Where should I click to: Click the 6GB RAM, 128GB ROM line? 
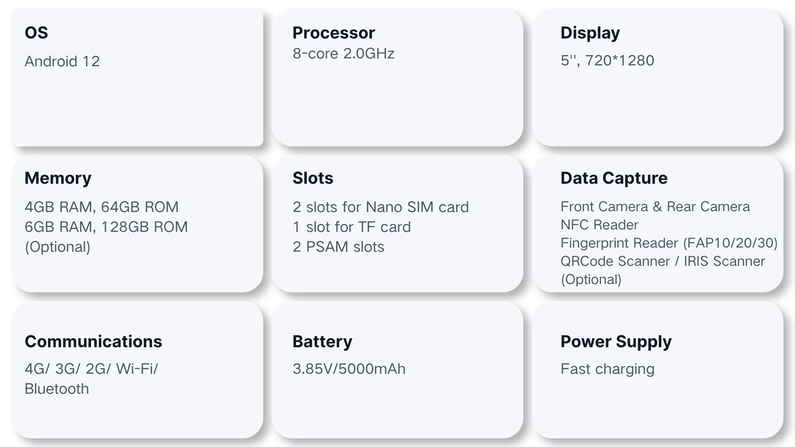coord(106,227)
